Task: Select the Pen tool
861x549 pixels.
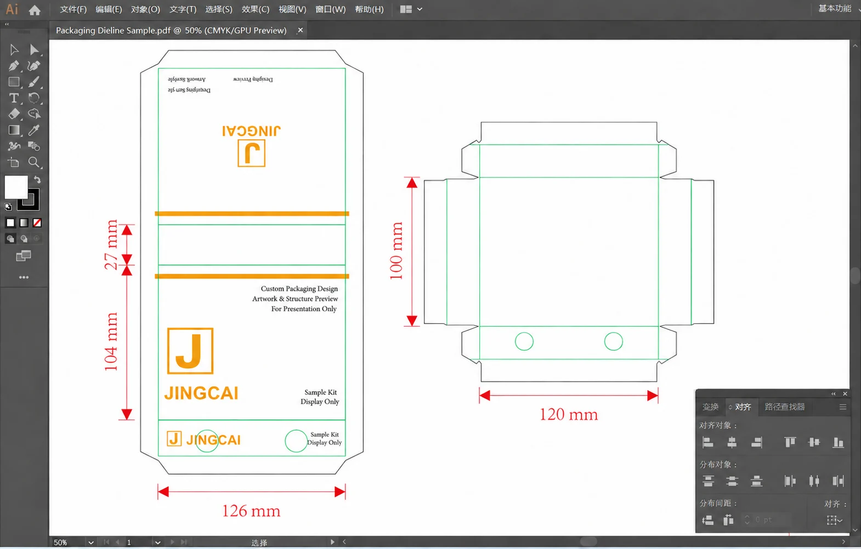Action: click(x=14, y=66)
